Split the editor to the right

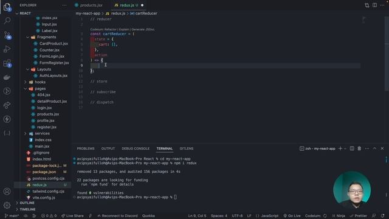[374, 5]
